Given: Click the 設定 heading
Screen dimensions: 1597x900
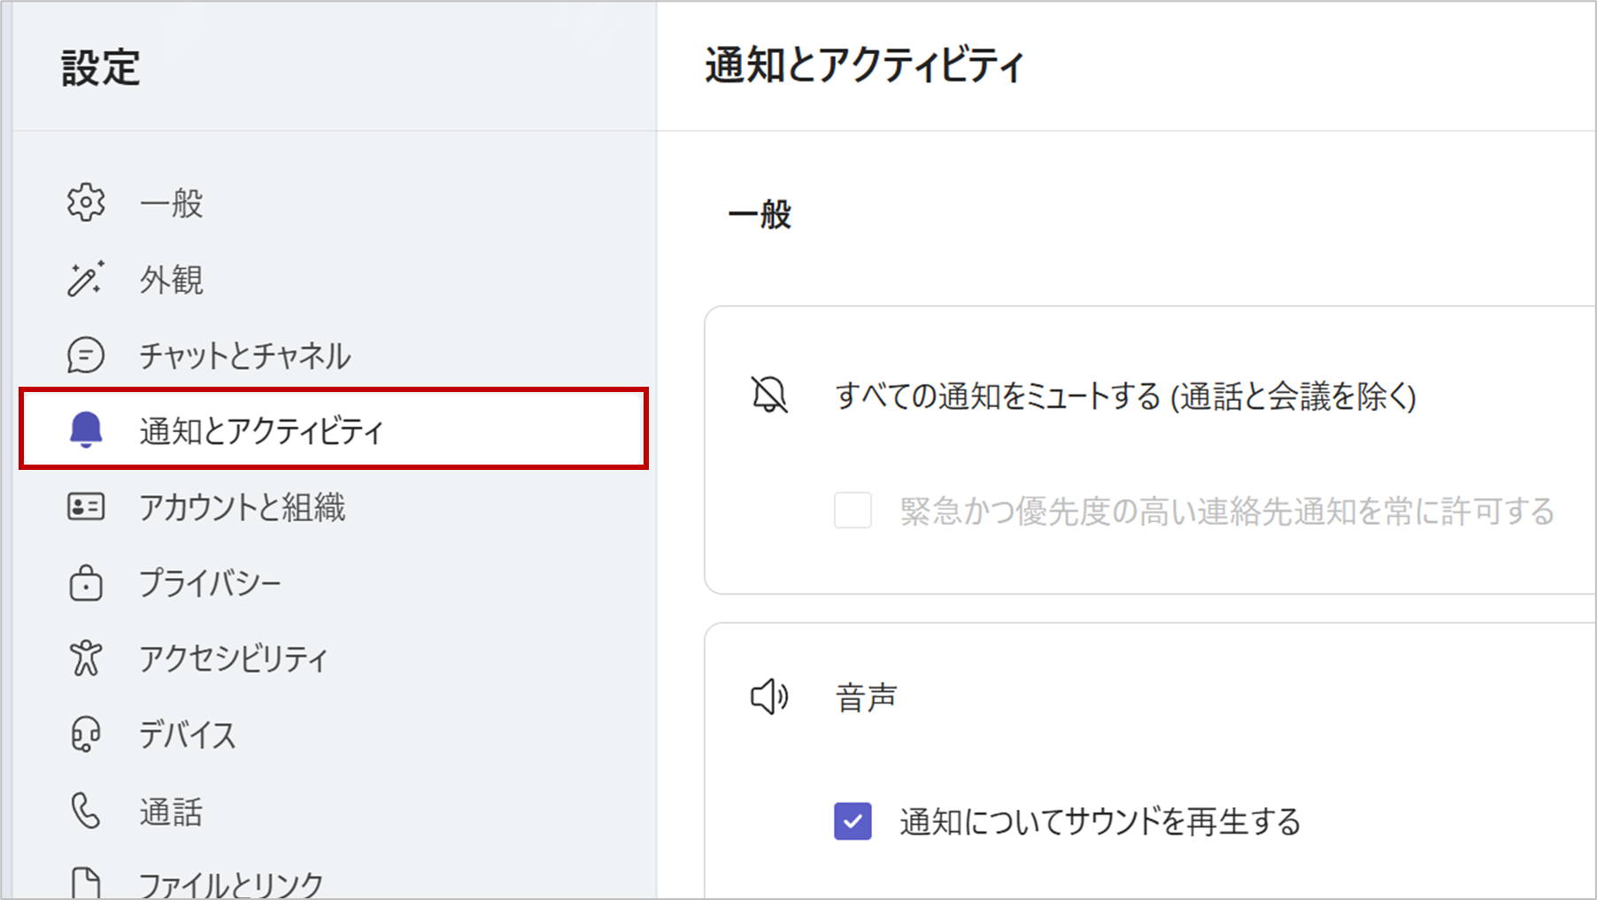Looking at the screenshot, I should point(99,67).
